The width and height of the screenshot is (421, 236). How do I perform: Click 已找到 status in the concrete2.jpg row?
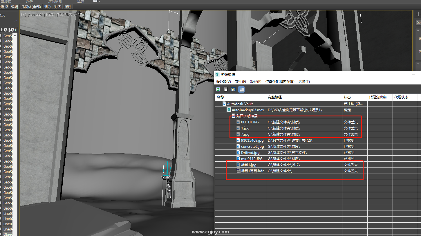point(349,146)
